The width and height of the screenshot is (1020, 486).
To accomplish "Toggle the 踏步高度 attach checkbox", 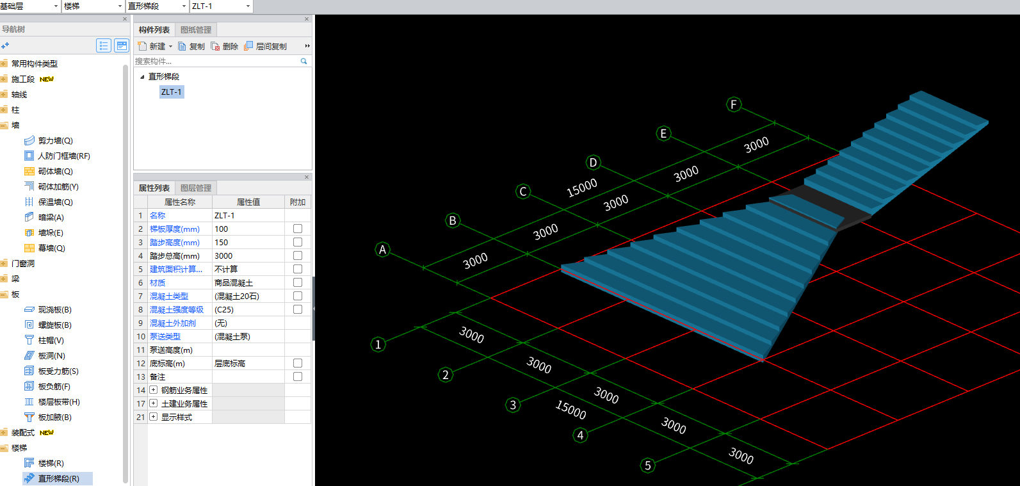I will [x=298, y=242].
